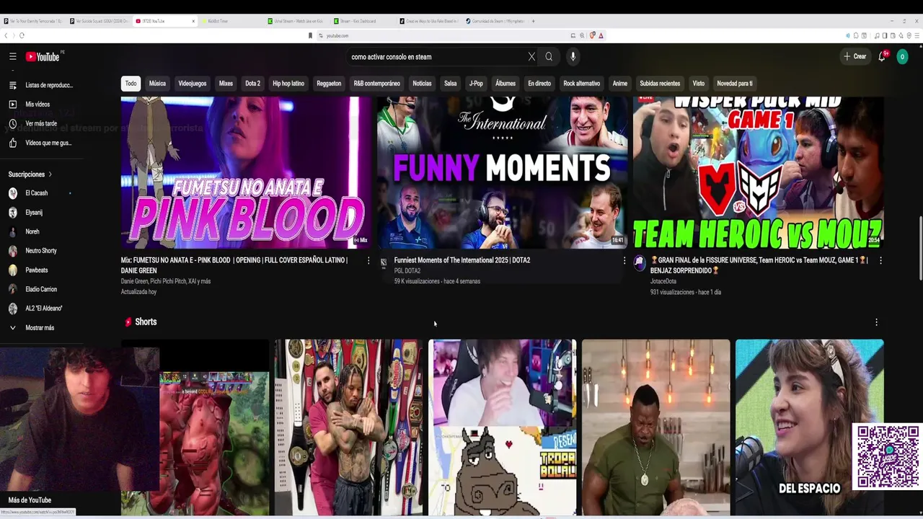This screenshot has width=923, height=519.
Task: Open the Brave Shields lion icon
Action: point(592,35)
